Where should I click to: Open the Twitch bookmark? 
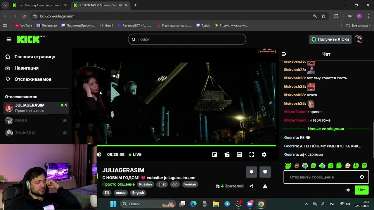point(203,26)
